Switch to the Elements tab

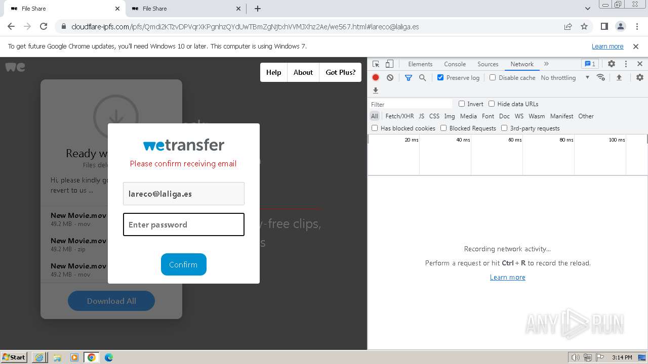(420, 64)
